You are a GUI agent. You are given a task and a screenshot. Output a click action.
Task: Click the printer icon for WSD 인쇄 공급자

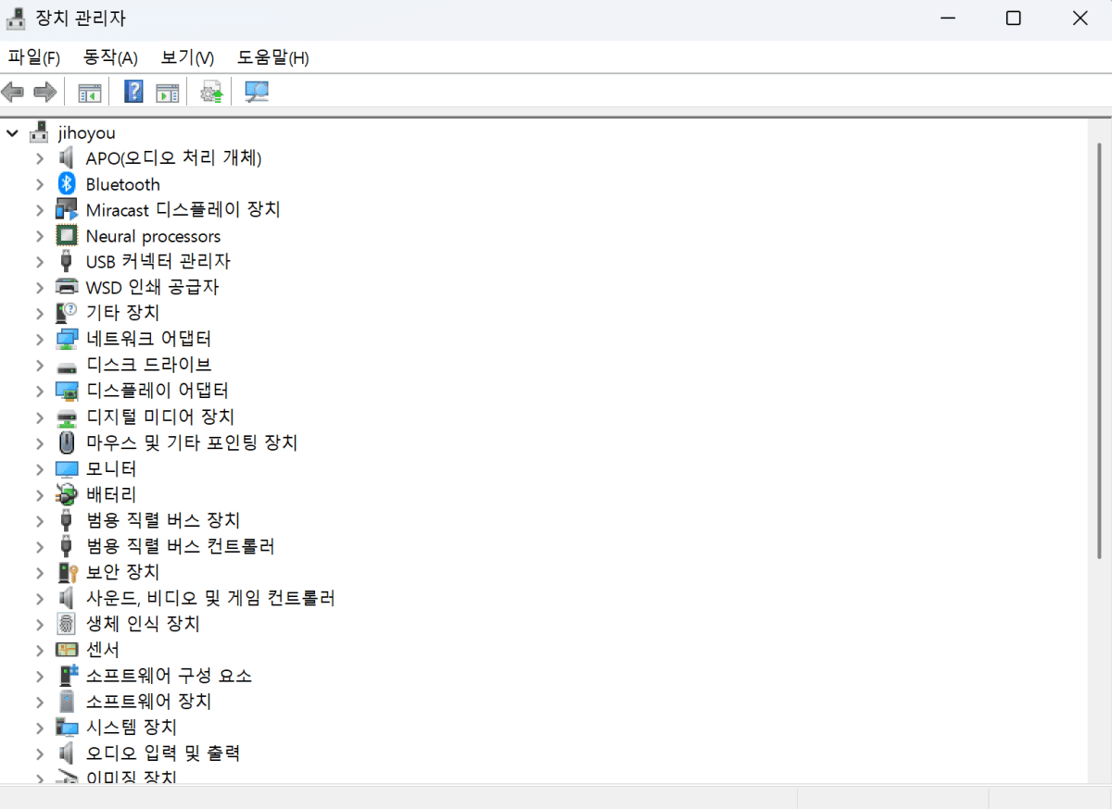(x=67, y=287)
